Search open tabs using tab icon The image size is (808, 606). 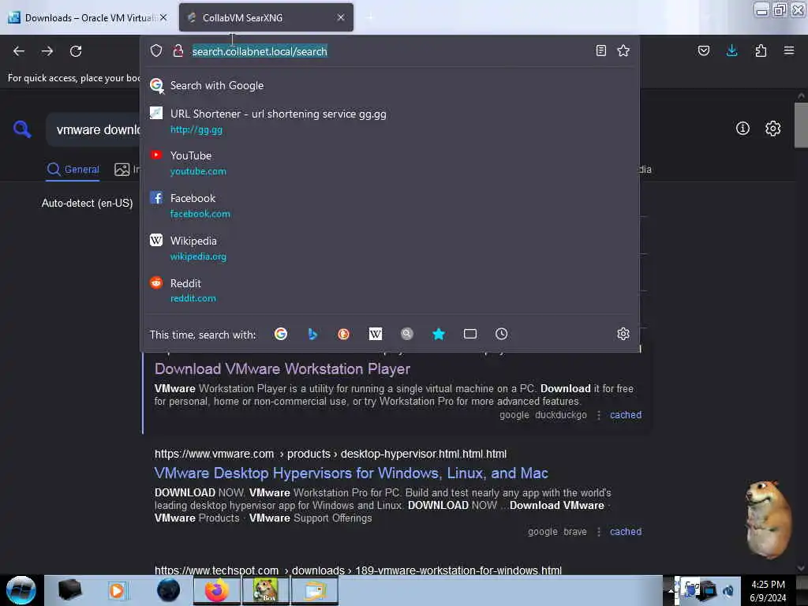[470, 334]
